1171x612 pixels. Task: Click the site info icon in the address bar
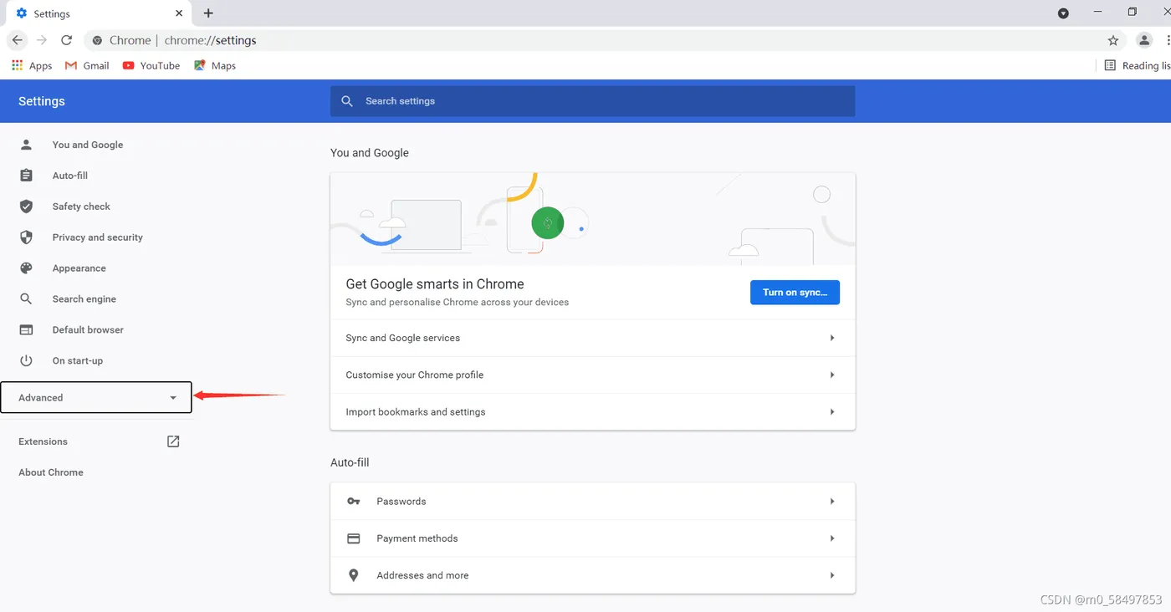tap(97, 40)
